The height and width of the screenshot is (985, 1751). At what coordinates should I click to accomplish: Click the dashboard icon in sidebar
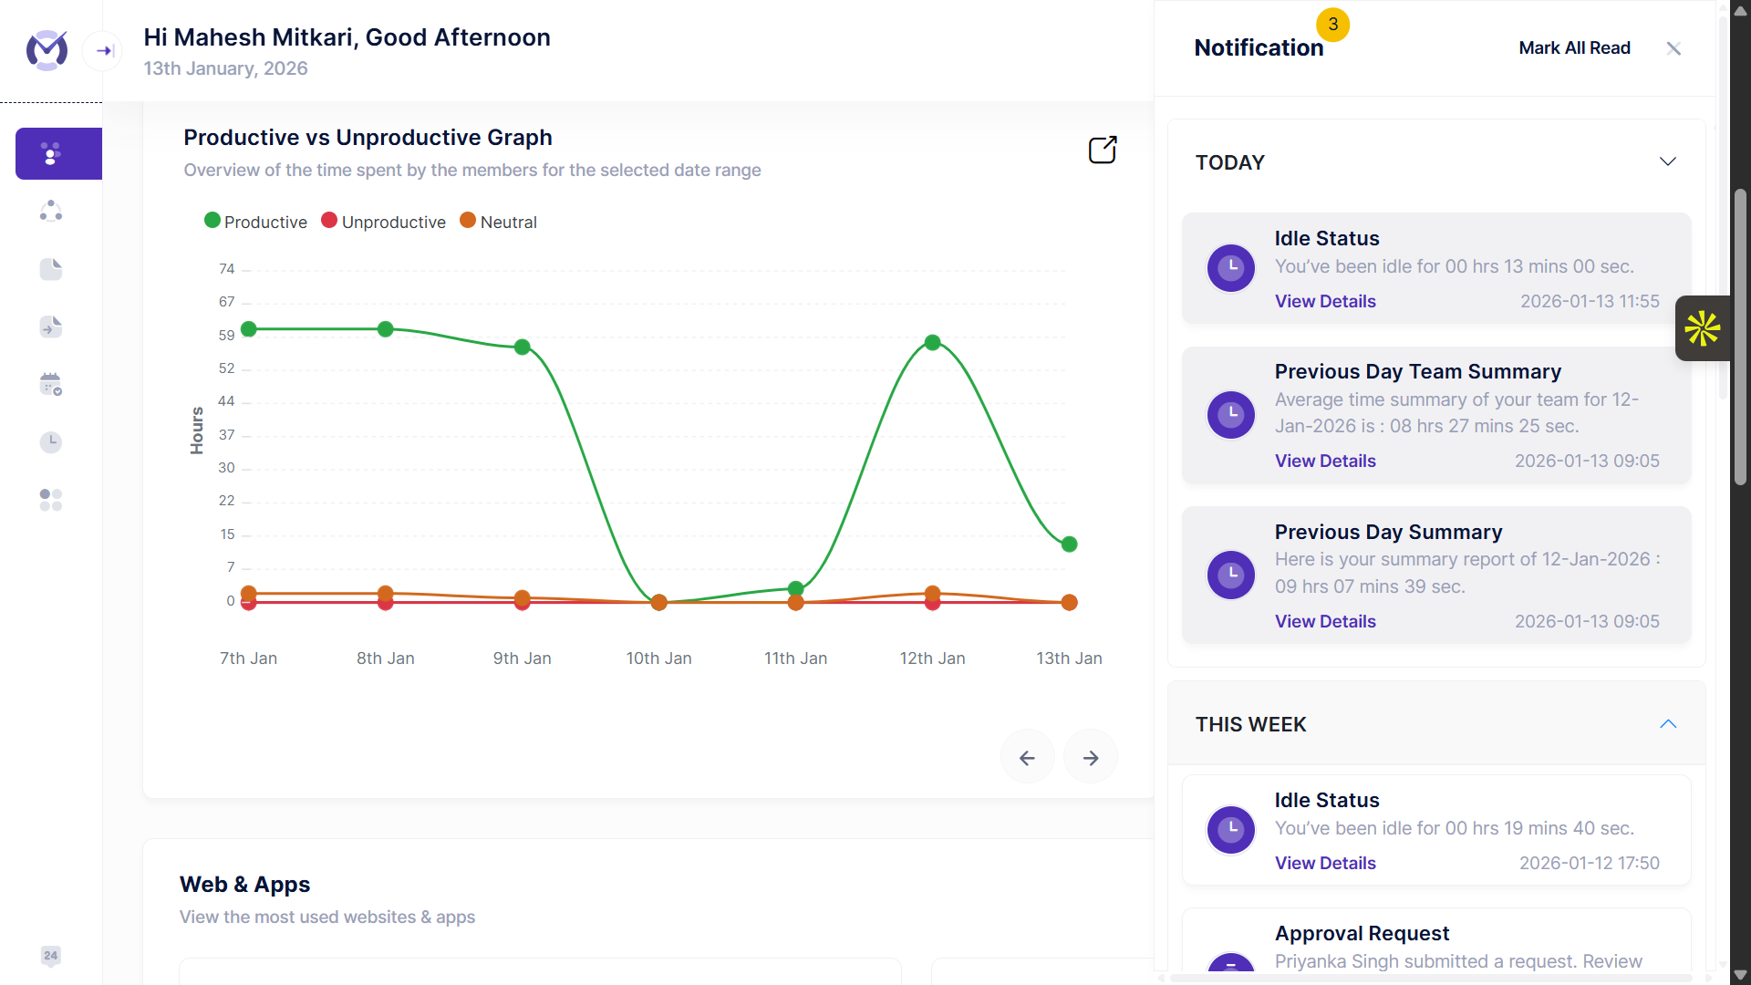52,153
